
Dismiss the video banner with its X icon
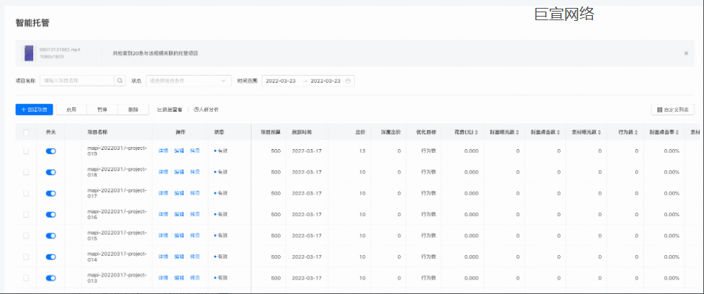point(686,53)
